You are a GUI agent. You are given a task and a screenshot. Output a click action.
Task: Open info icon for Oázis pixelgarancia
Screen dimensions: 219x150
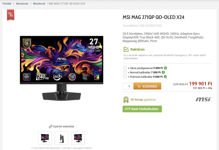tap(165, 68)
